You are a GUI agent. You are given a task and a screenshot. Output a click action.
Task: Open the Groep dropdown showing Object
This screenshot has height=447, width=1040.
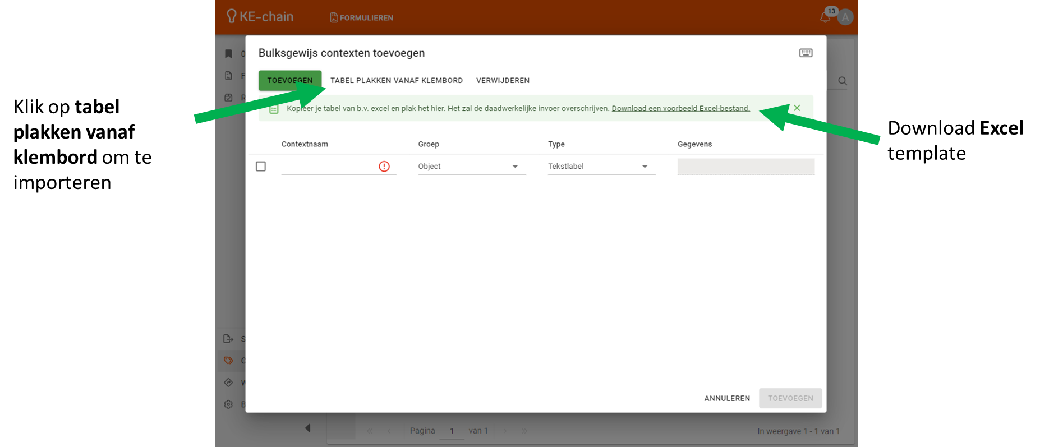pos(471,167)
